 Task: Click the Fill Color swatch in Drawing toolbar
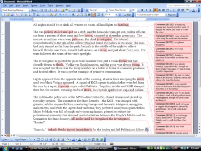[x=68, y=139]
